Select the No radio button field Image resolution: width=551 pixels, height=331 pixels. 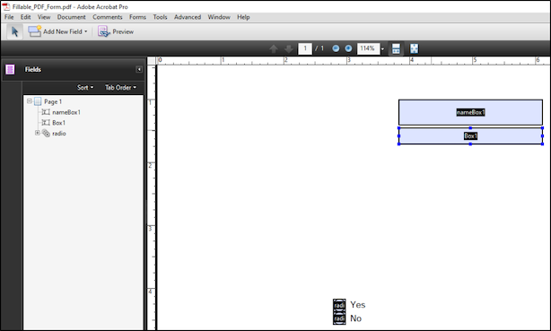pyautogui.click(x=339, y=318)
